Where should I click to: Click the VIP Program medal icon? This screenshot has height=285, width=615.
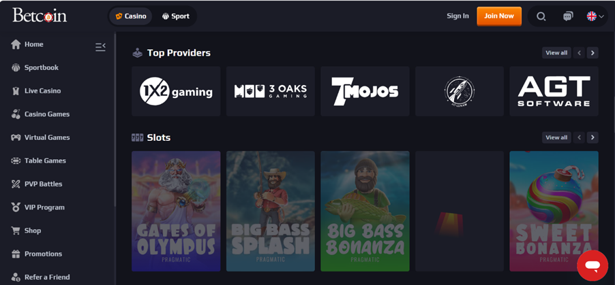[x=16, y=207]
